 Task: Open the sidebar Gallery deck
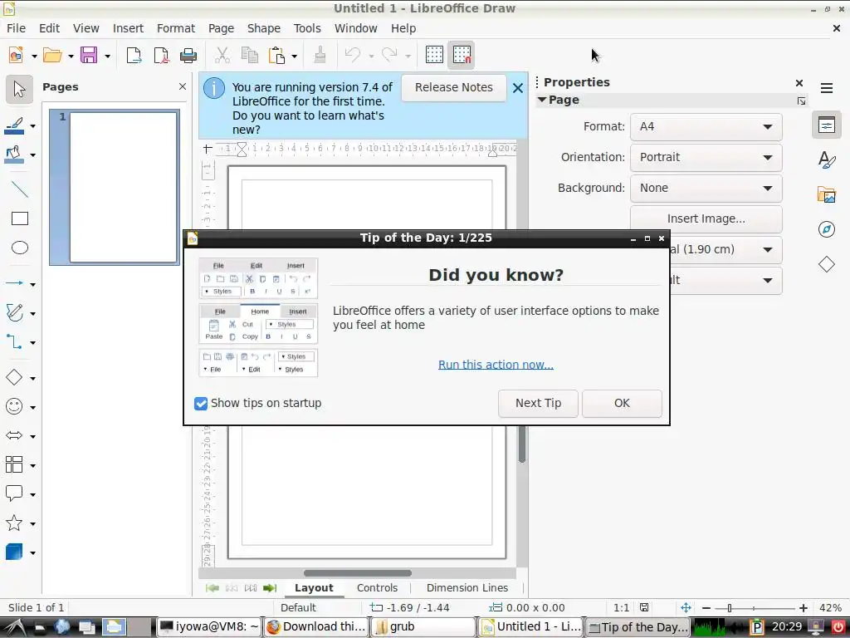click(x=826, y=194)
